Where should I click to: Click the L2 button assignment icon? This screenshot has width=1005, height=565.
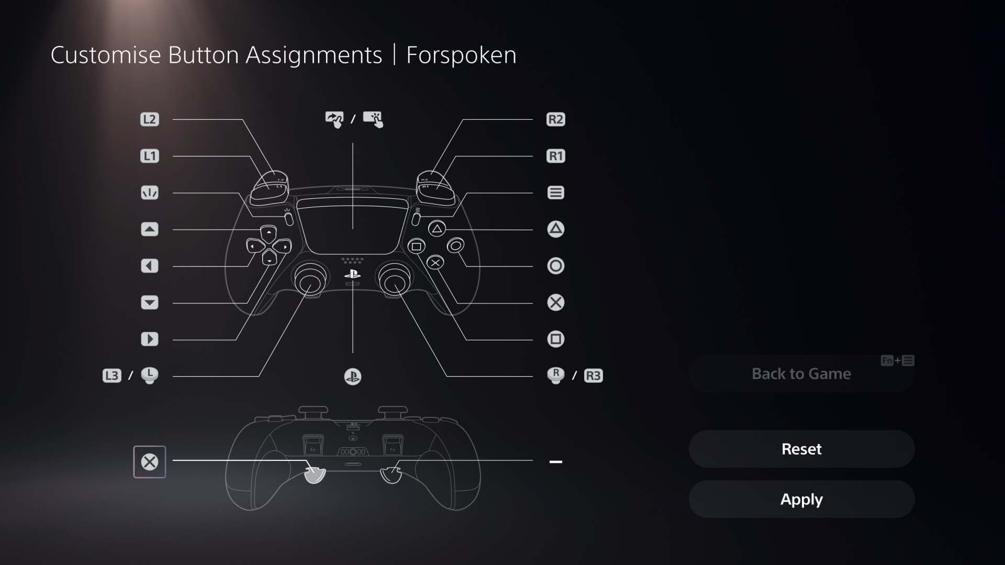click(x=149, y=119)
